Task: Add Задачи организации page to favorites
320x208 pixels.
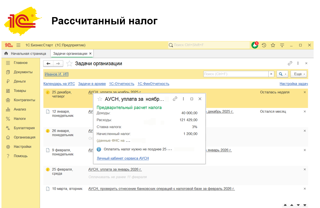Action: [x=69, y=63]
